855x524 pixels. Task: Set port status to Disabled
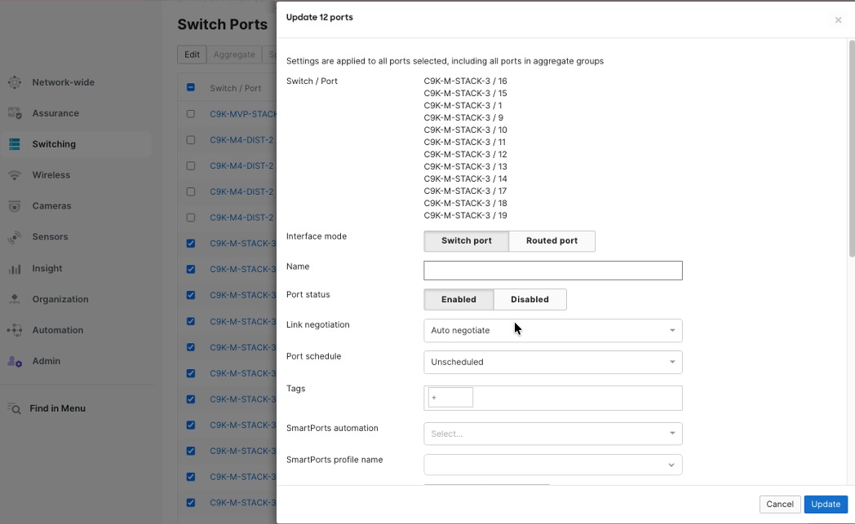(529, 299)
